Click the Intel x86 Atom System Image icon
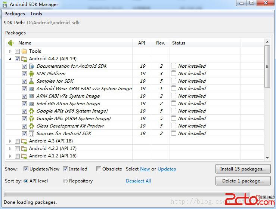Screen dimensions: 276x209 pos(31,104)
